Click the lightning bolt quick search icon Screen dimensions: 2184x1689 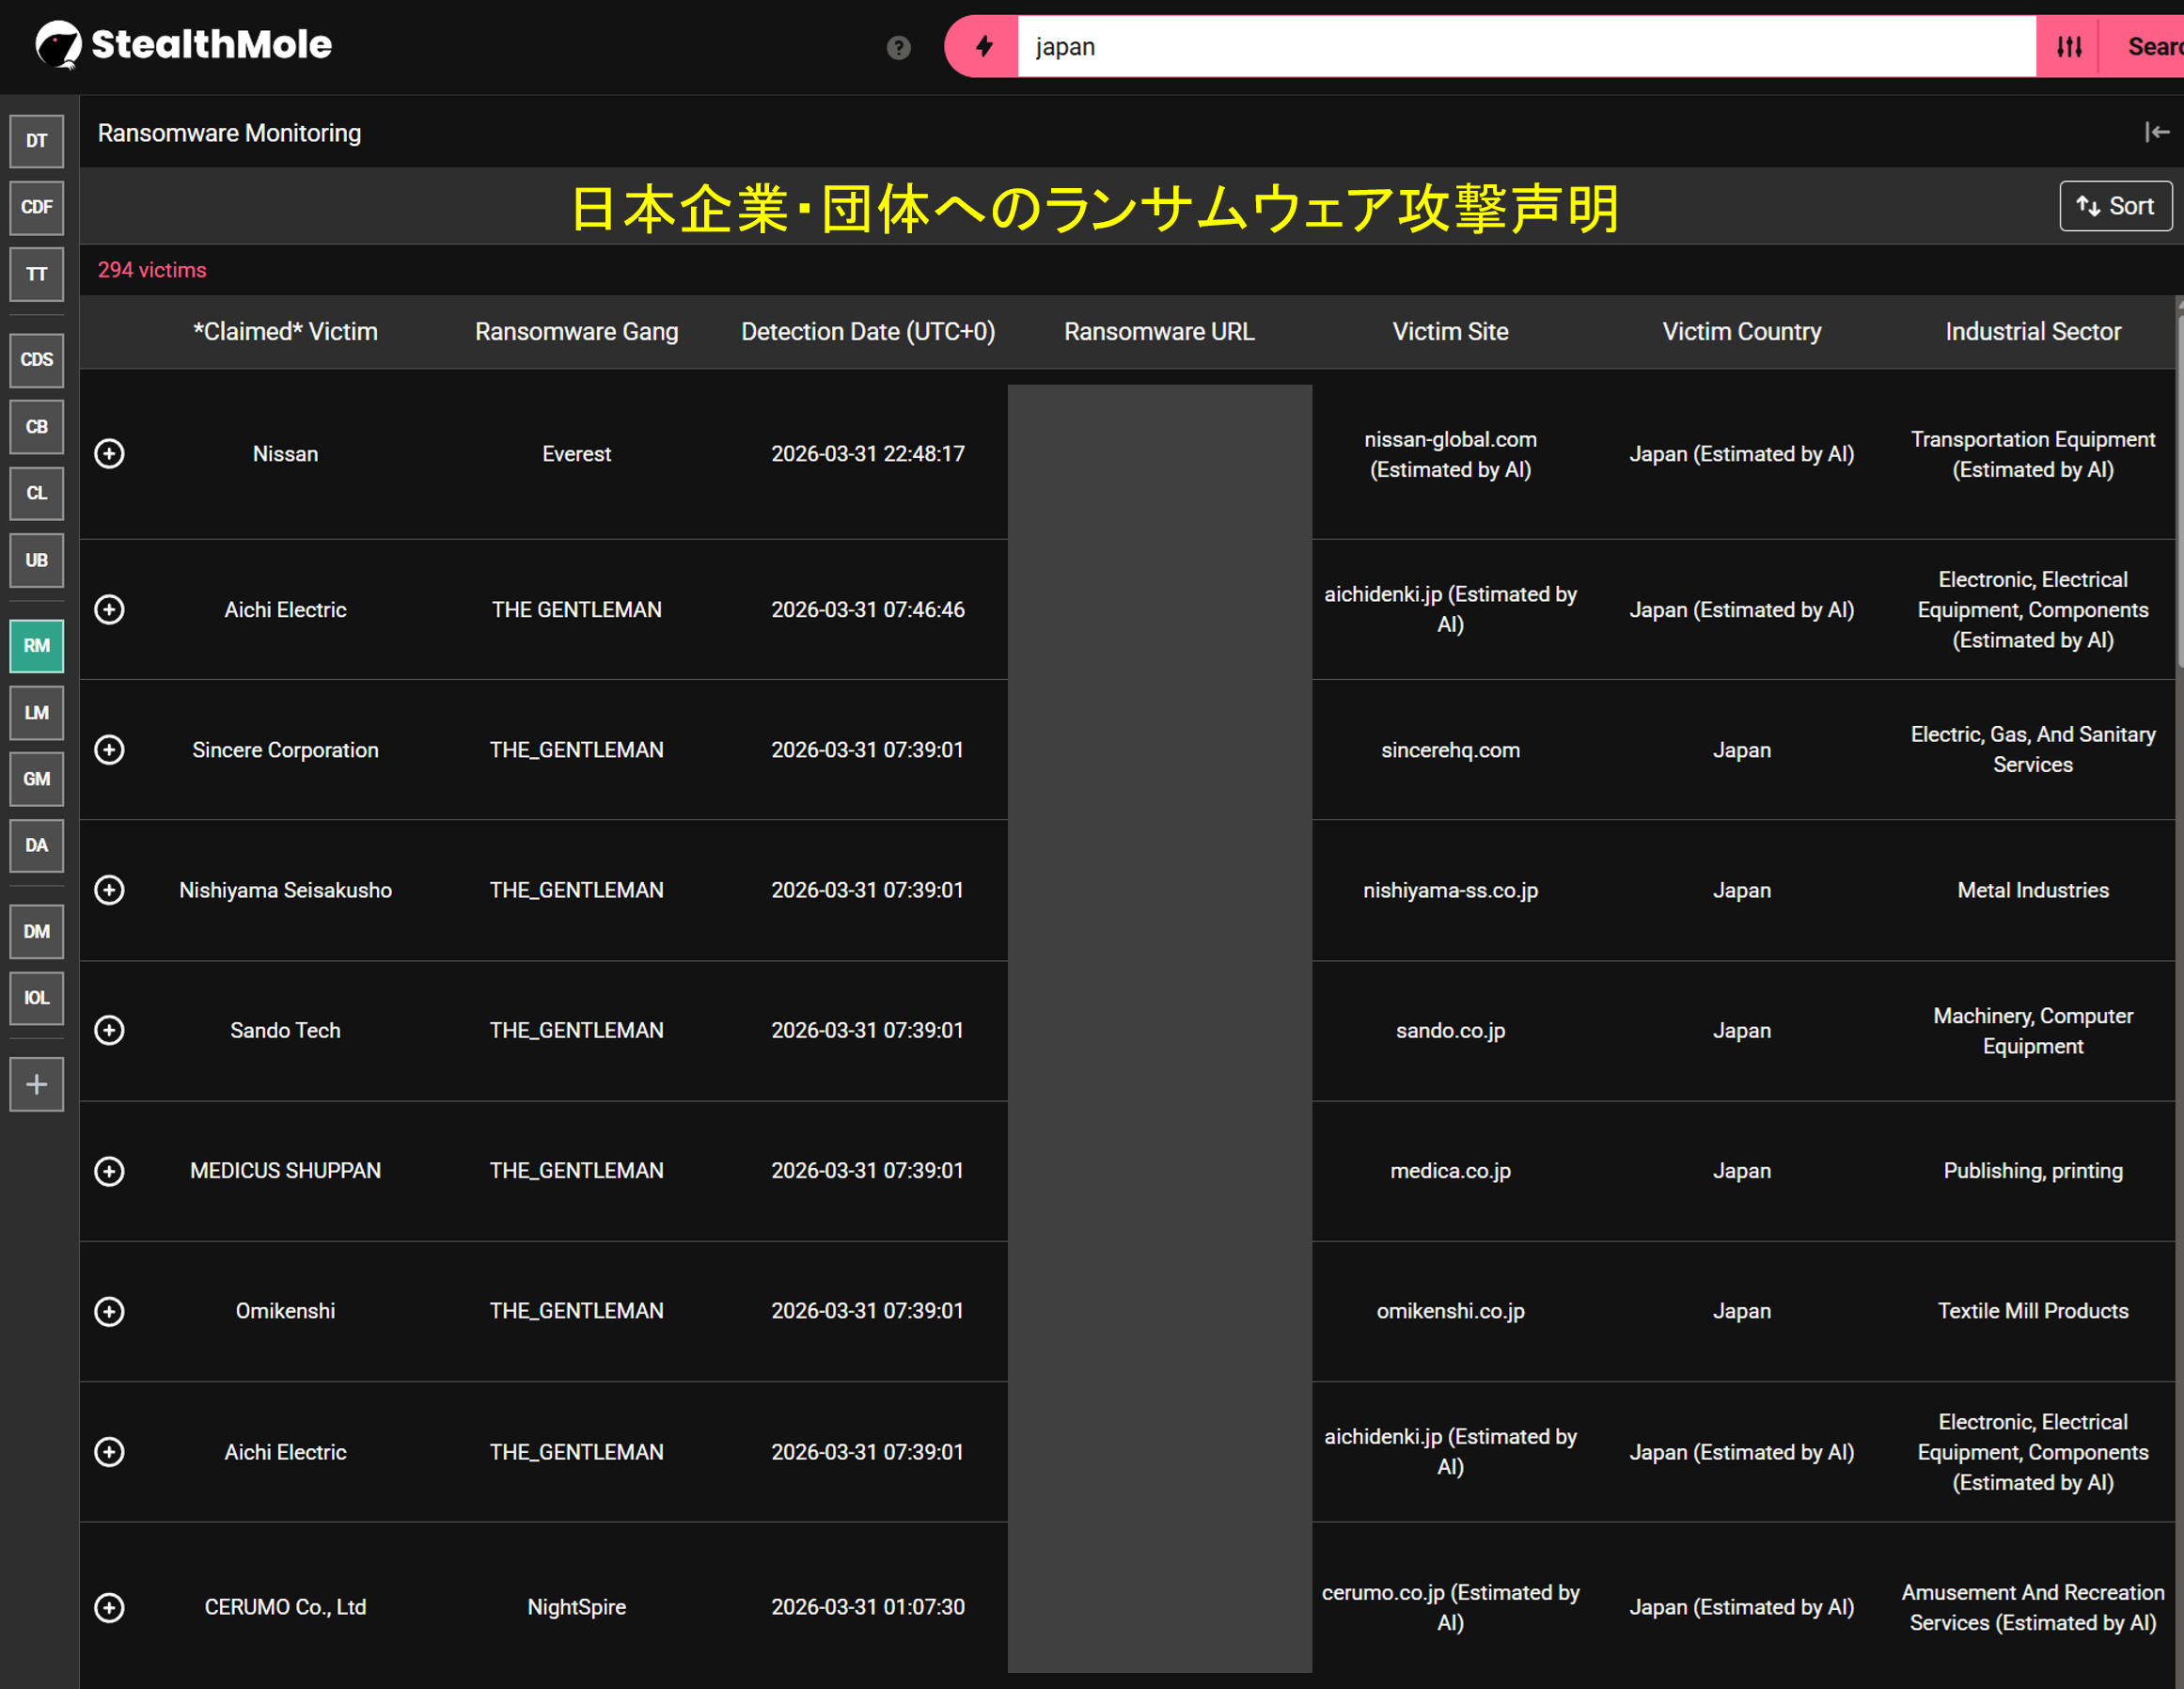pyautogui.click(x=984, y=46)
